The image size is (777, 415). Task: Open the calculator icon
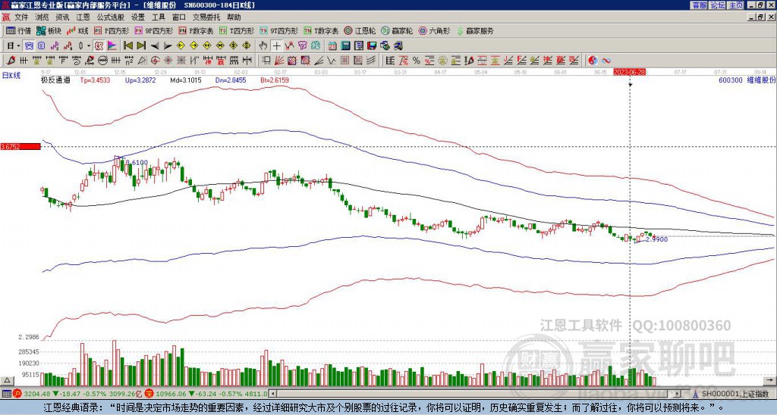[x=346, y=46]
